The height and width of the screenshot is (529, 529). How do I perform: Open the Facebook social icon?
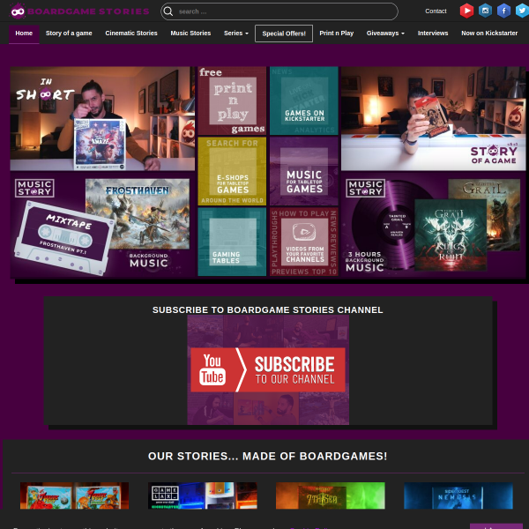pos(503,11)
